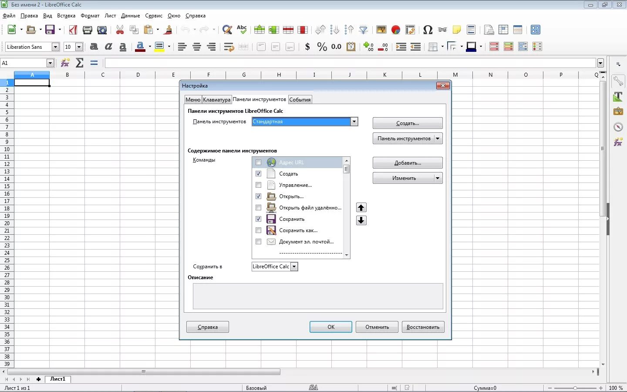The width and height of the screenshot is (627, 392).
Task: Click the font color red swatch icon
Action: point(140,47)
